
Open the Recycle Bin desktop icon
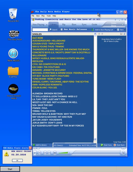(x=13, y=14)
